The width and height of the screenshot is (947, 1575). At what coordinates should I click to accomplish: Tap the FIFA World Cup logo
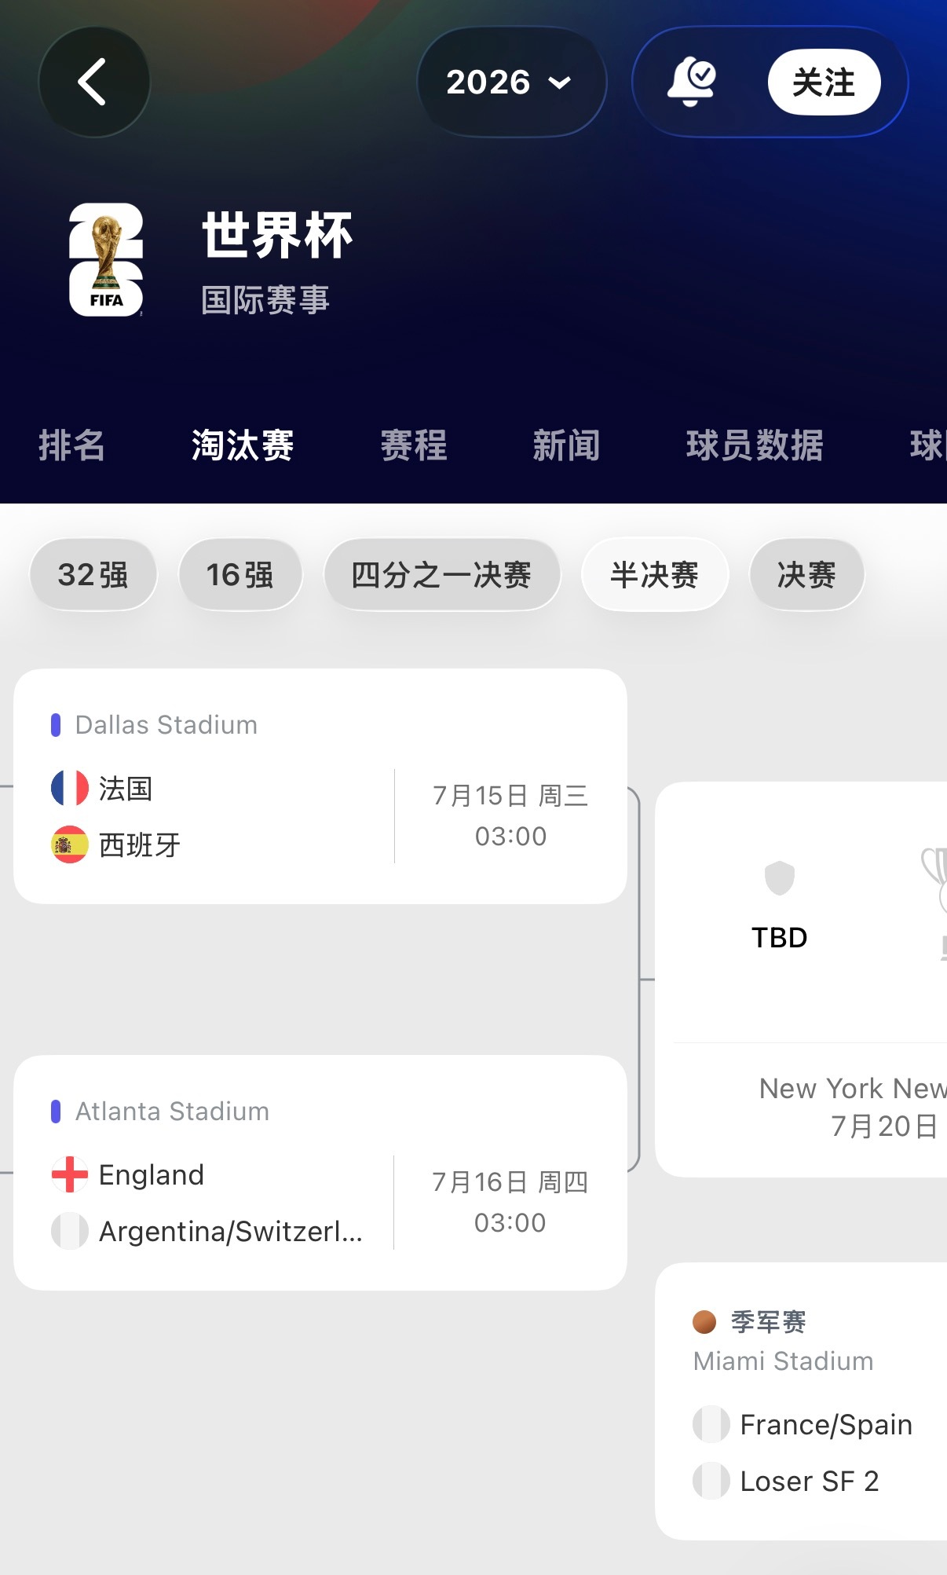(106, 260)
